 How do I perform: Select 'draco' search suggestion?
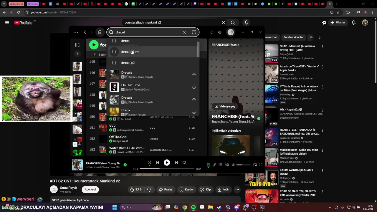(153, 41)
